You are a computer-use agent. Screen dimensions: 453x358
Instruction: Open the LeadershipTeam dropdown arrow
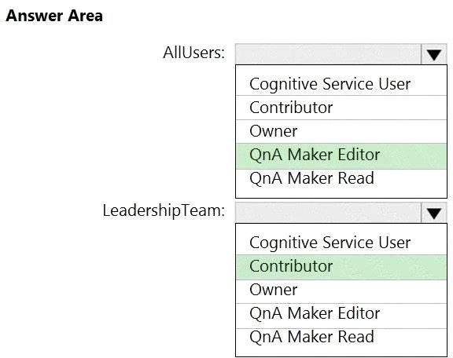tap(434, 213)
